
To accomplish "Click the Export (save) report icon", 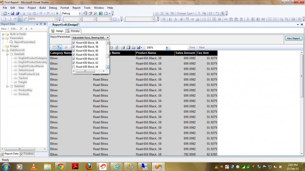I will pos(139,48).
